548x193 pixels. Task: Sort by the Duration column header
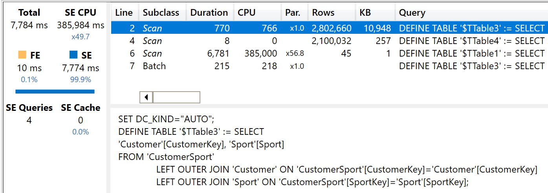pyautogui.click(x=210, y=13)
